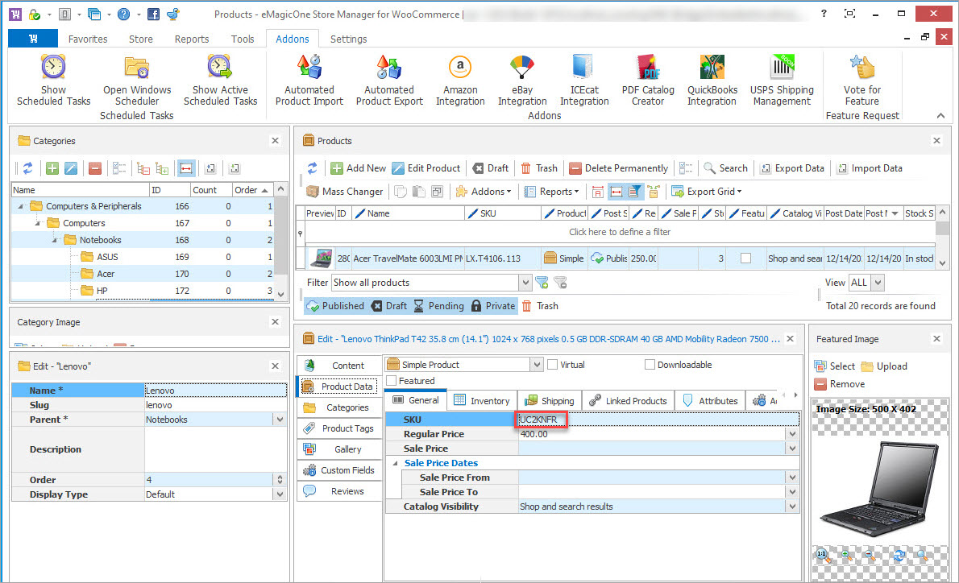
Task: Open Linked Products tab
Action: (628, 401)
